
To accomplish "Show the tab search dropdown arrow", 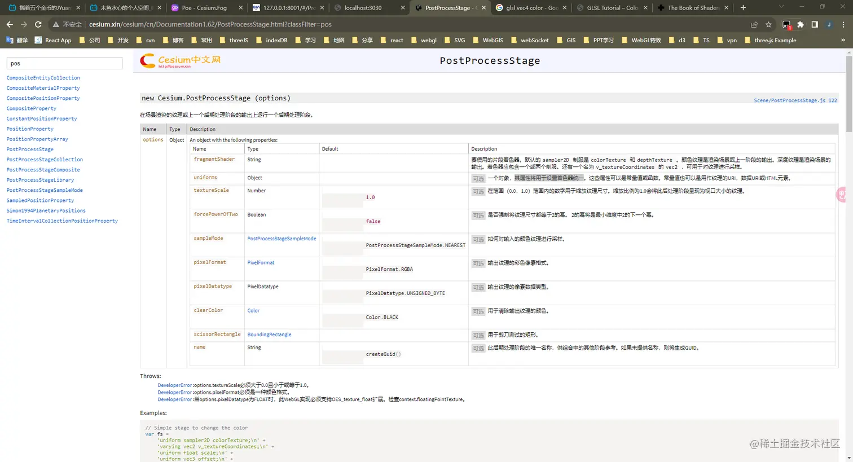I will click(x=781, y=7).
